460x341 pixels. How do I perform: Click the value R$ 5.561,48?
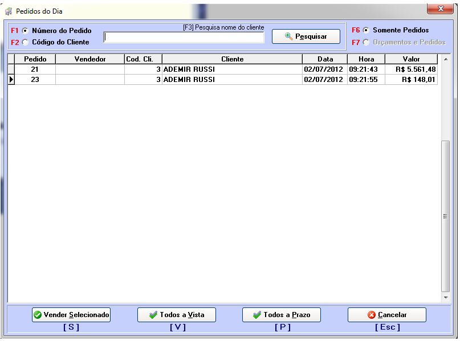coord(412,69)
